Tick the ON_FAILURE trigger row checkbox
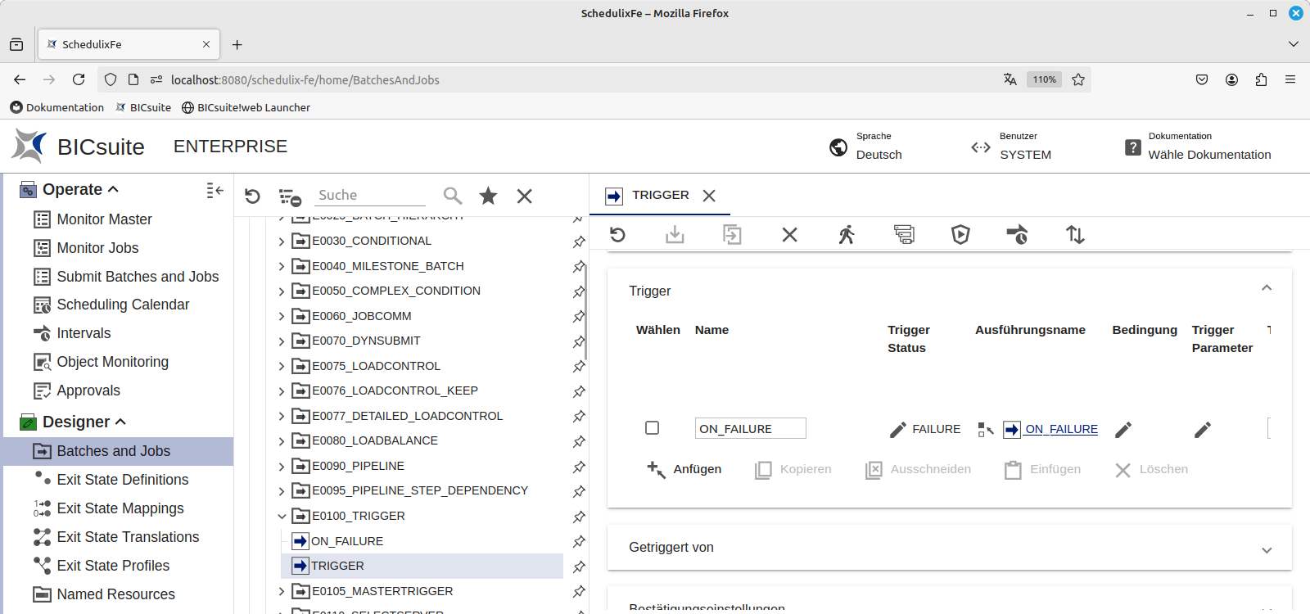The image size is (1310, 614). (x=652, y=428)
